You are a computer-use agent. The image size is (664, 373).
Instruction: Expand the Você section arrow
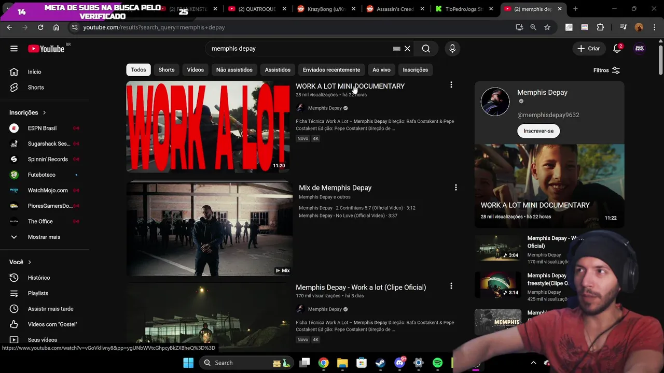[30, 262]
